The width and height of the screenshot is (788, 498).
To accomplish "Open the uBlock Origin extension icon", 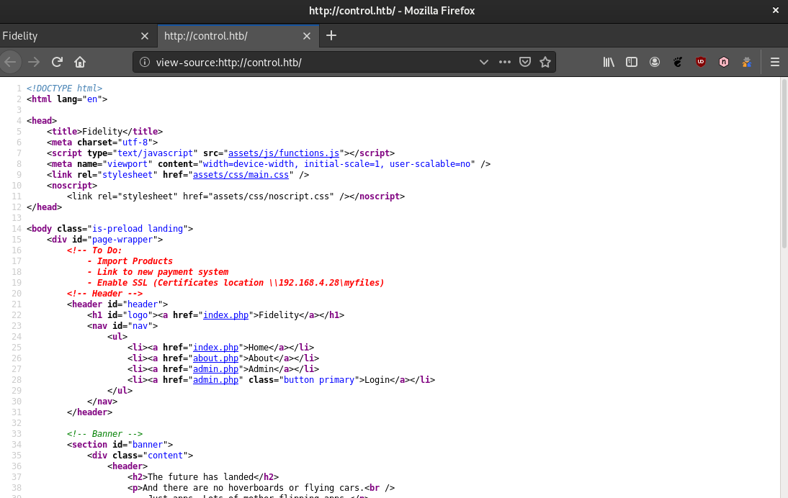I will click(x=701, y=62).
